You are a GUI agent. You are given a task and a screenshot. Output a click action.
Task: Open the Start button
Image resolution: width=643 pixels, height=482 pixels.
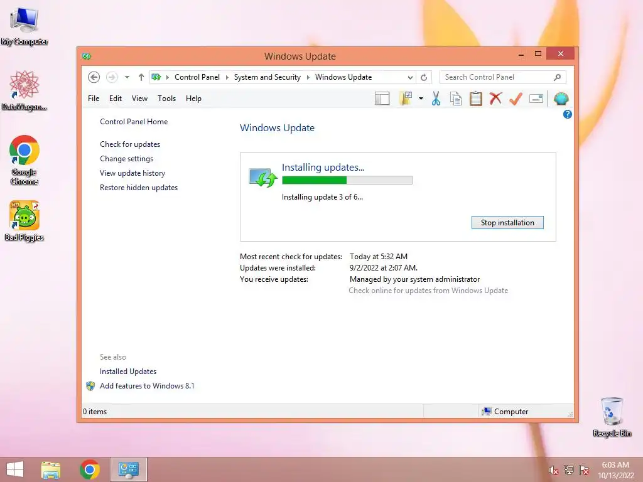tap(15, 469)
